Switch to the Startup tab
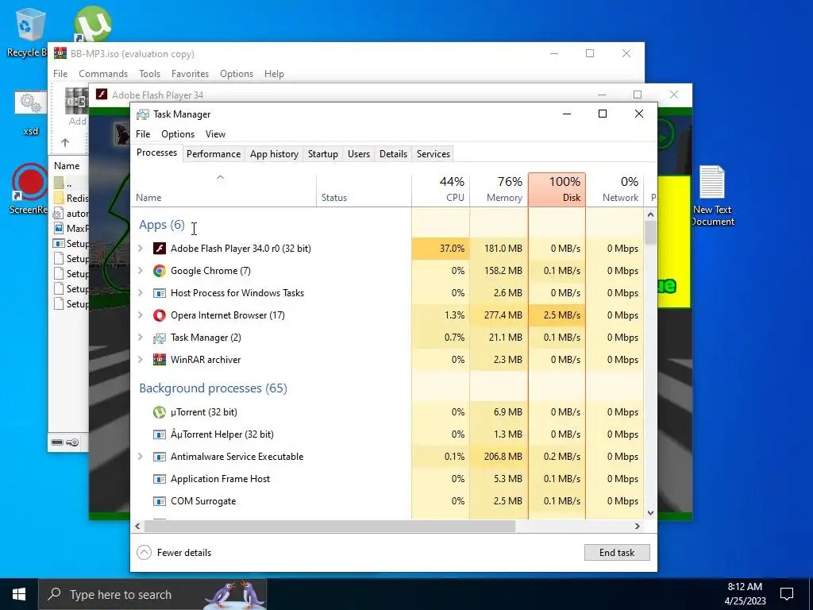The width and height of the screenshot is (813, 610). [323, 154]
